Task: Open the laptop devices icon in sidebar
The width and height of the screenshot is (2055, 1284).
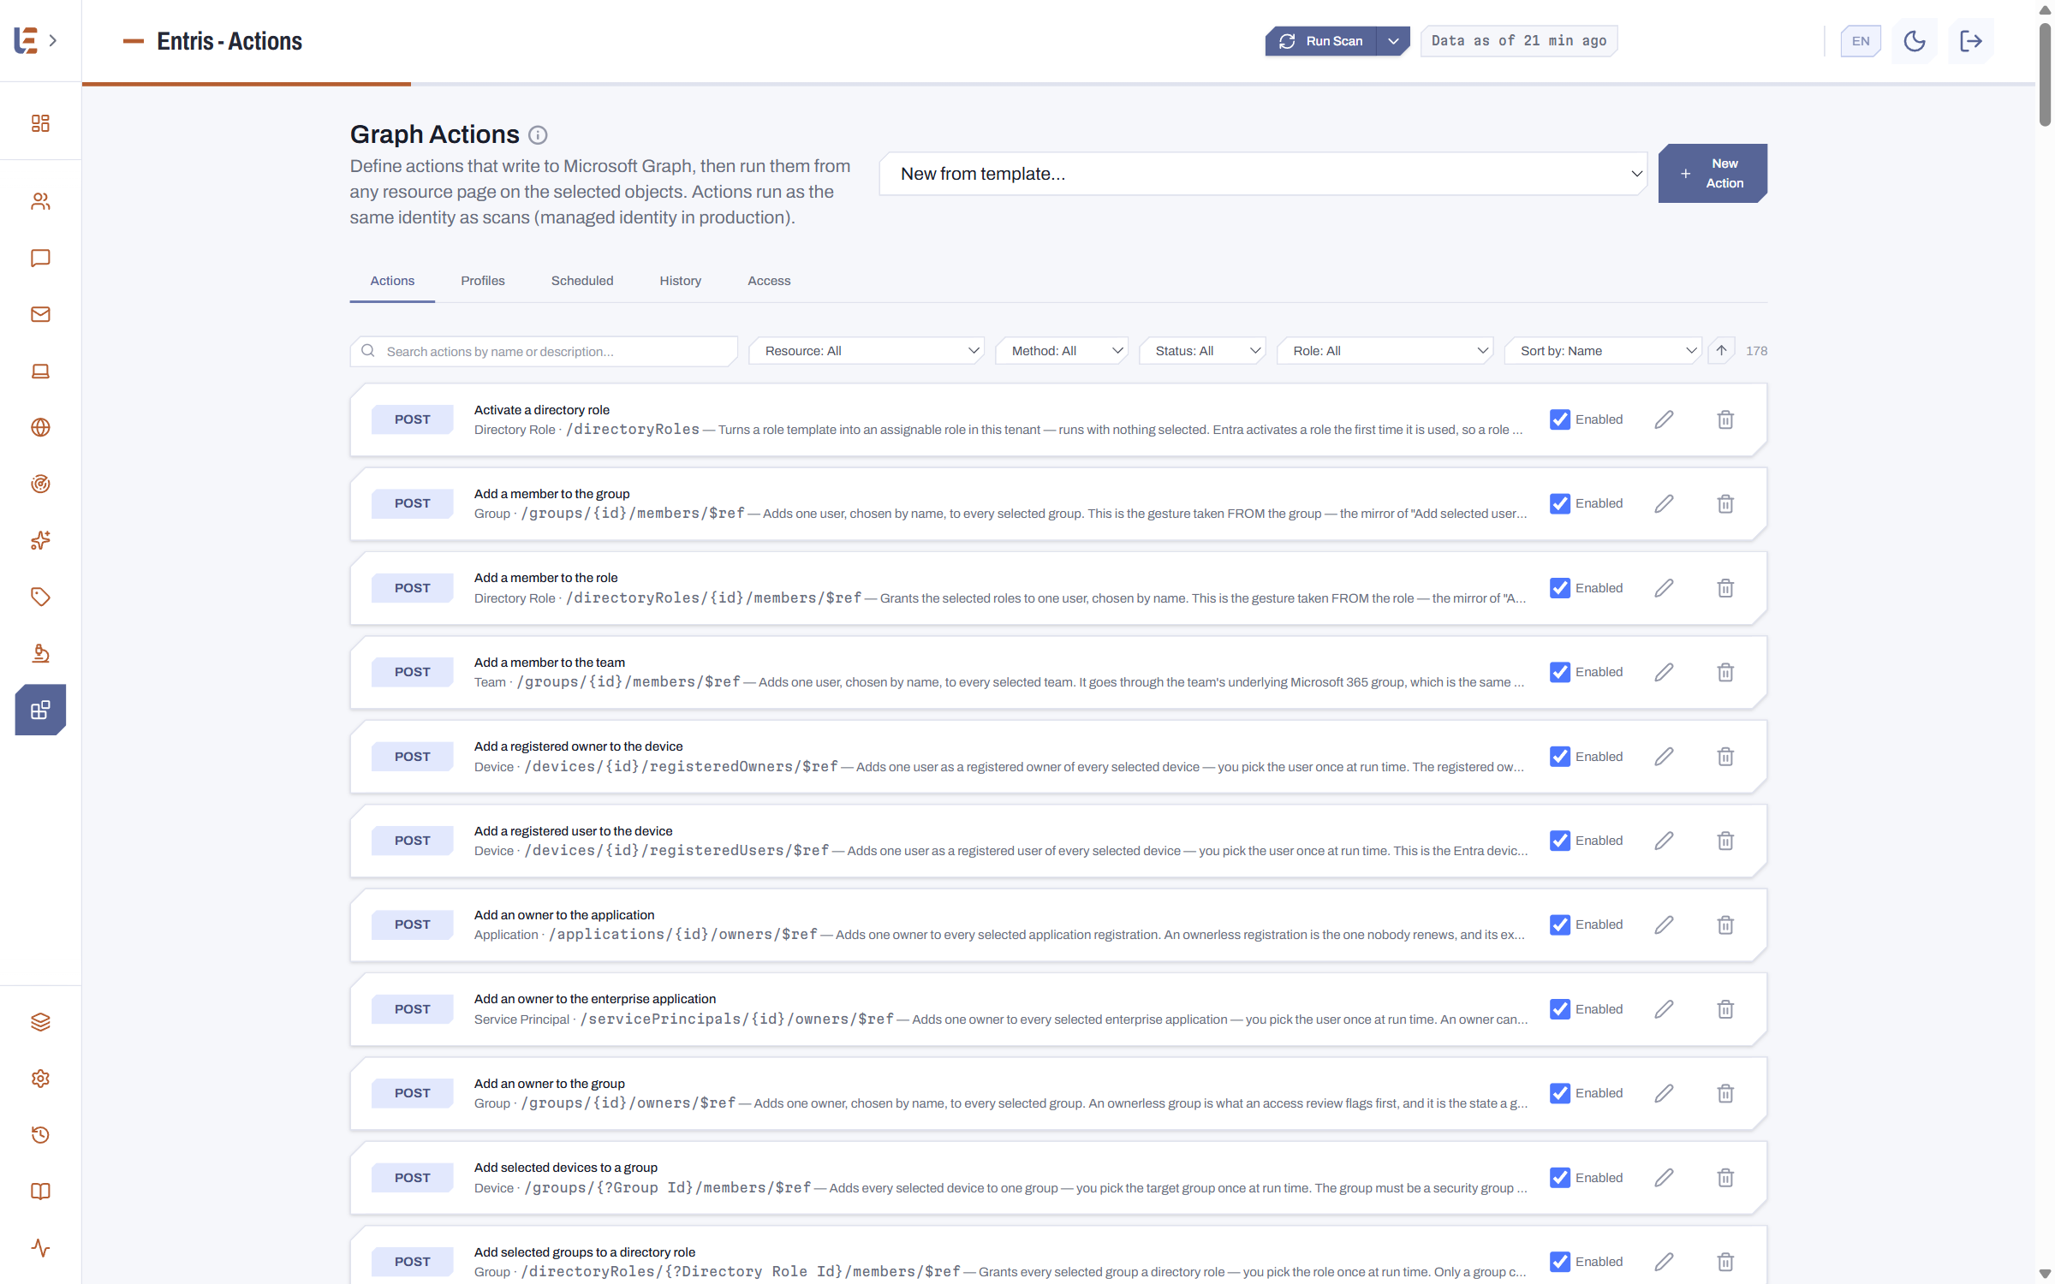Action: (x=40, y=371)
